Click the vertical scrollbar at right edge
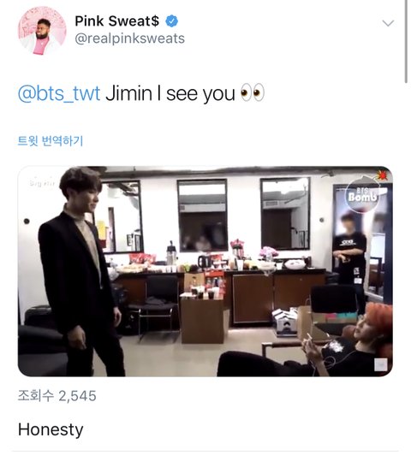The height and width of the screenshot is (461, 411). coord(408,41)
